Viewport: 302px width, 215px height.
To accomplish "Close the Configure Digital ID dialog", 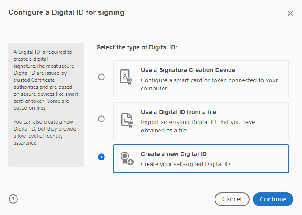I will click(x=290, y=13).
